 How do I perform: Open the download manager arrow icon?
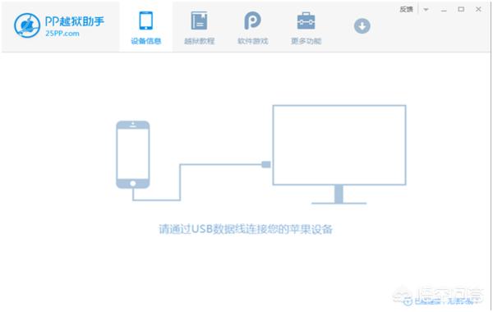pyautogui.click(x=362, y=26)
